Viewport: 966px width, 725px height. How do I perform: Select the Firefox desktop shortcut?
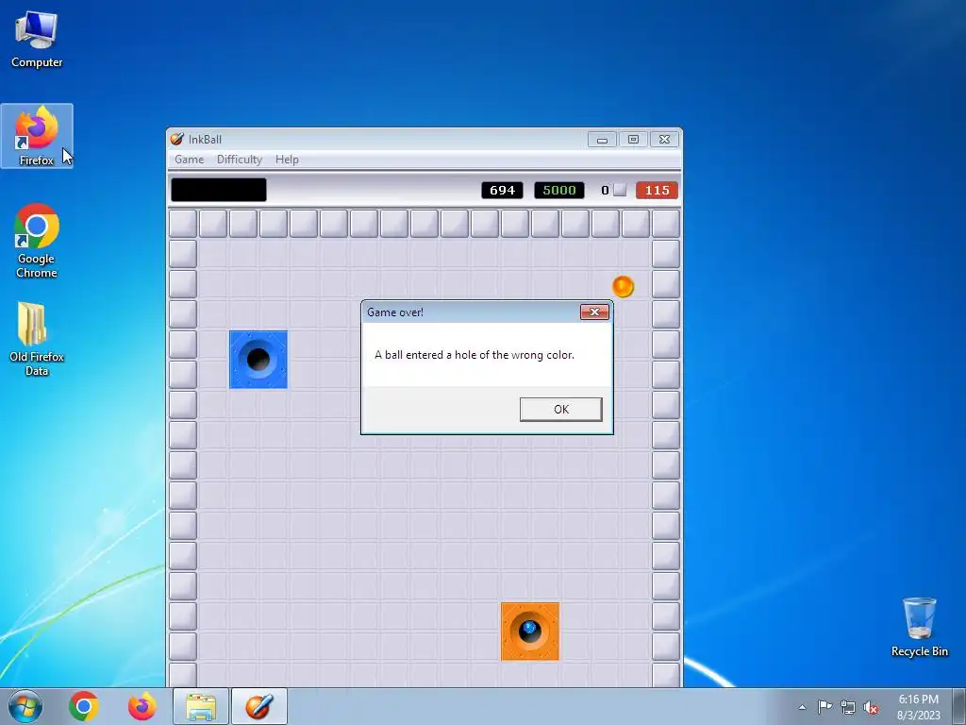pos(37,136)
